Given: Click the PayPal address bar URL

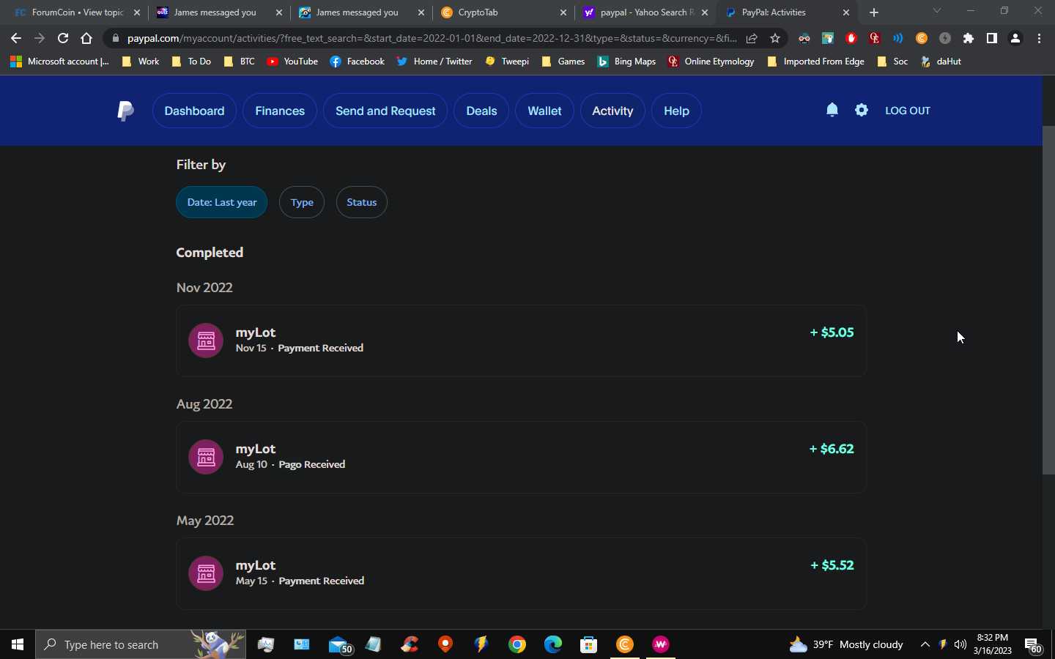Looking at the screenshot, I should click(432, 38).
